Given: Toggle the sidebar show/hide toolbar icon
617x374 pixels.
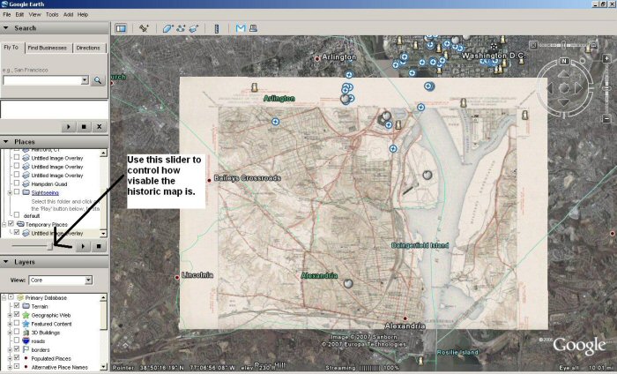Looking at the screenshot, I should coord(121,28).
